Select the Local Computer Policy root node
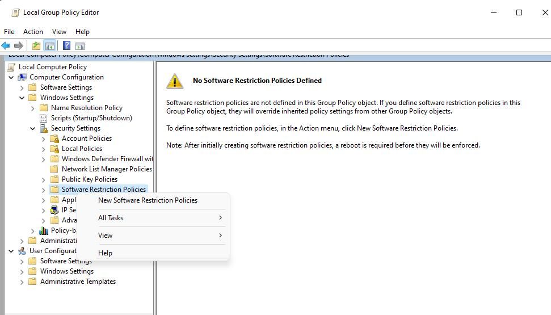The image size is (551, 315). click(x=53, y=67)
